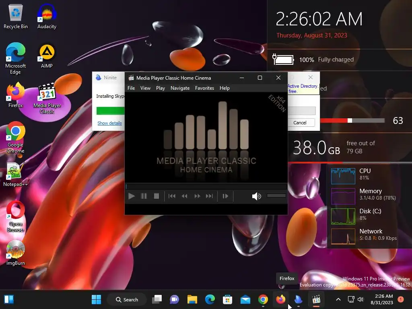
Task: Open the taskbar clock and date
Action: 382,299
